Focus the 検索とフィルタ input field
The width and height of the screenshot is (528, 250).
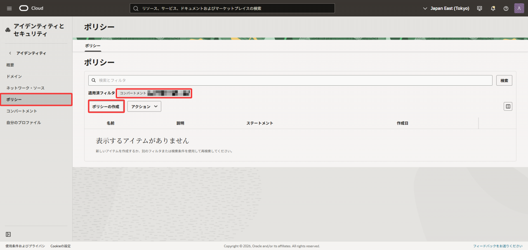[x=290, y=80]
